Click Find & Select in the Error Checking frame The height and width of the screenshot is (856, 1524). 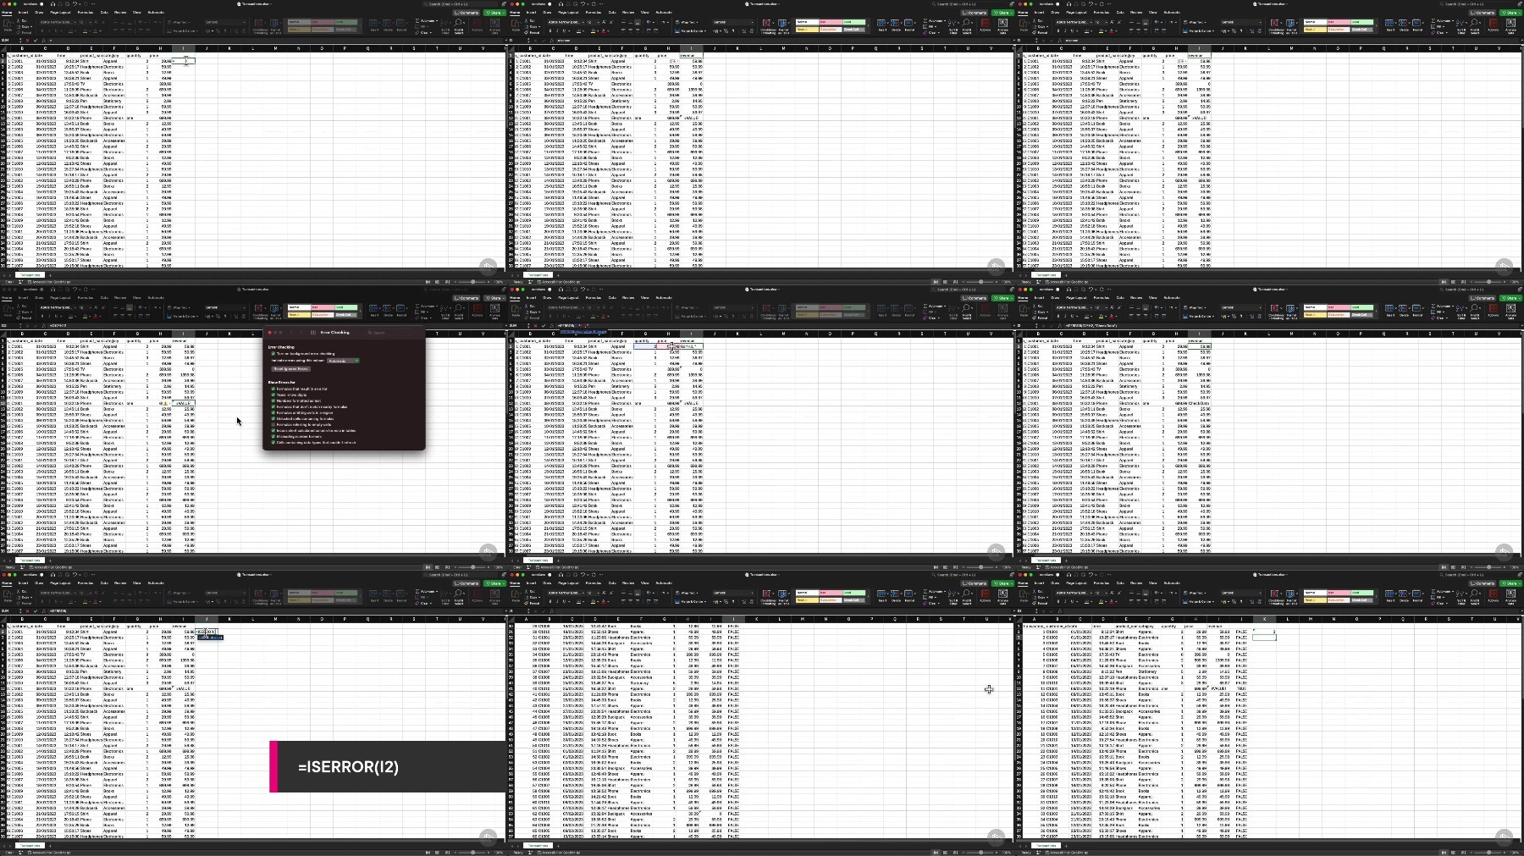pyautogui.click(x=459, y=311)
